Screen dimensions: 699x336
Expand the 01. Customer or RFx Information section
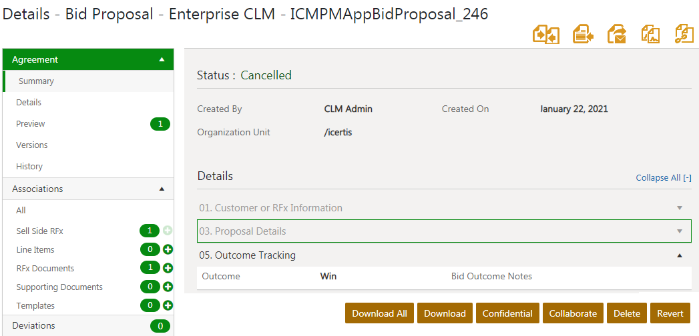(x=680, y=208)
